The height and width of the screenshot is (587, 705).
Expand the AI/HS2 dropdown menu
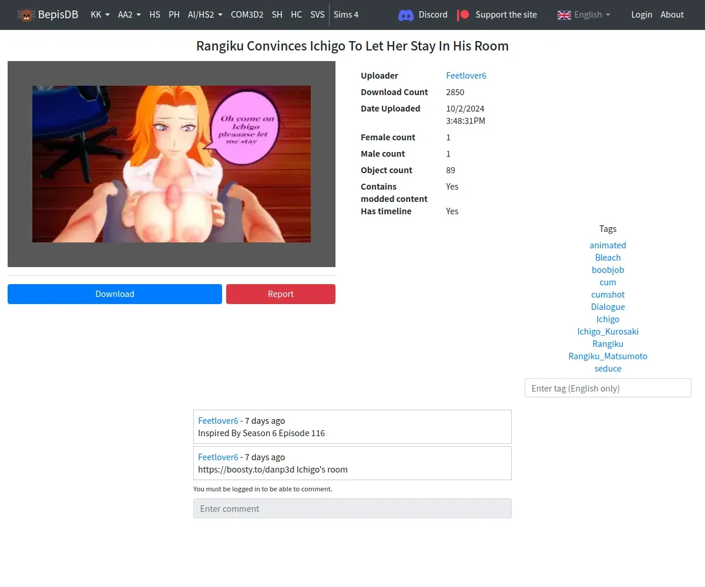click(x=205, y=15)
